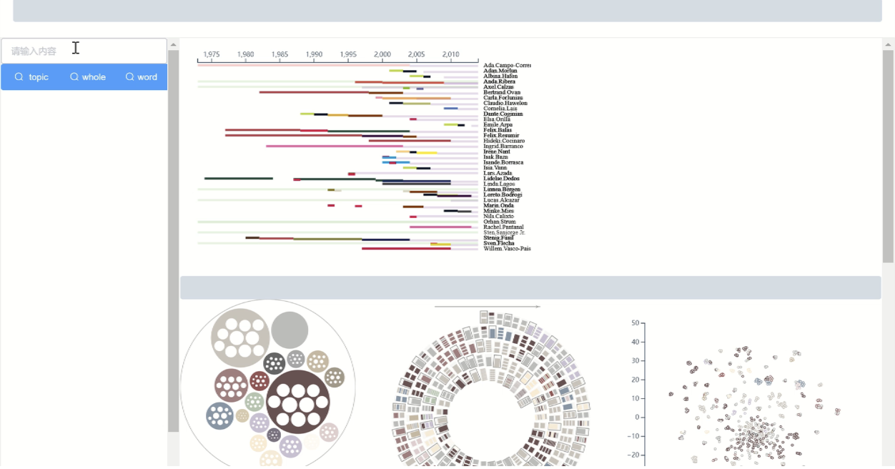Image resolution: width=895 pixels, height=469 pixels.
Task: Select the Emile.Arpa name label
Action: 498,124
